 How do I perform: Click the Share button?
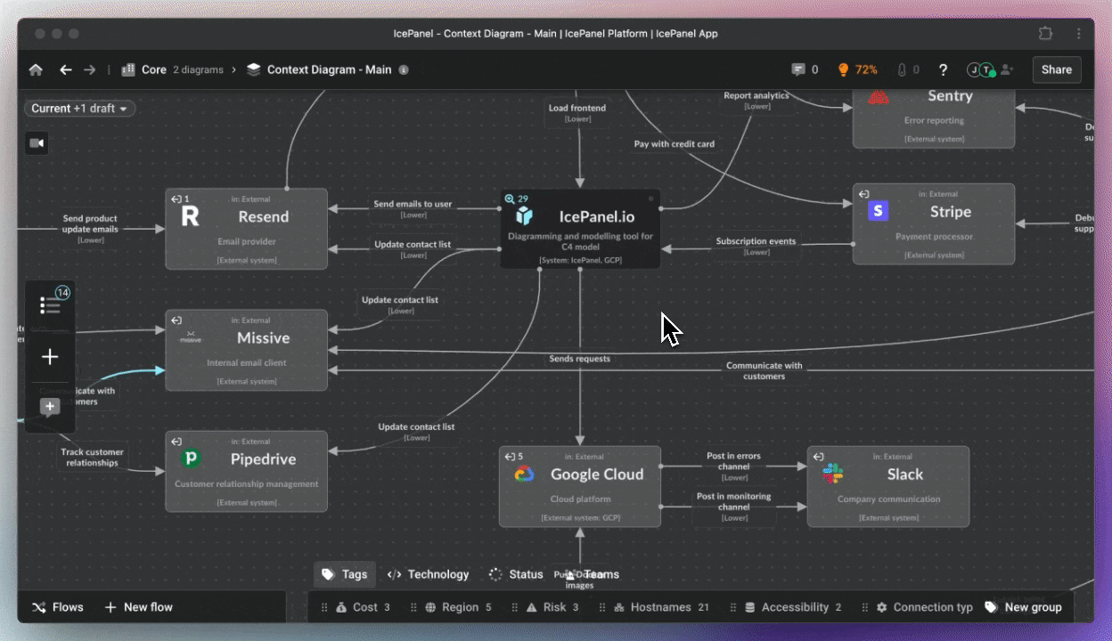click(1056, 69)
